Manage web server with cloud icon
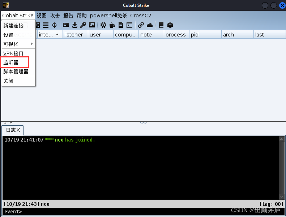This screenshot has height=217, width=286. coord(150,25)
